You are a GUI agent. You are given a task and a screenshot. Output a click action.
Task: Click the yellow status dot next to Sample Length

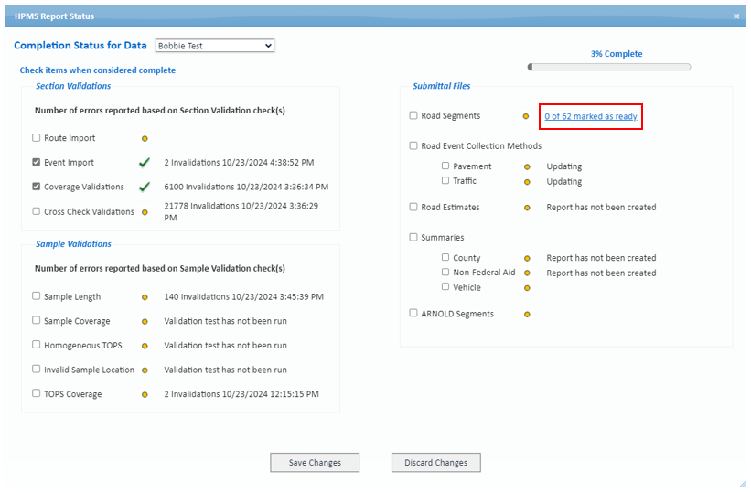[145, 297]
